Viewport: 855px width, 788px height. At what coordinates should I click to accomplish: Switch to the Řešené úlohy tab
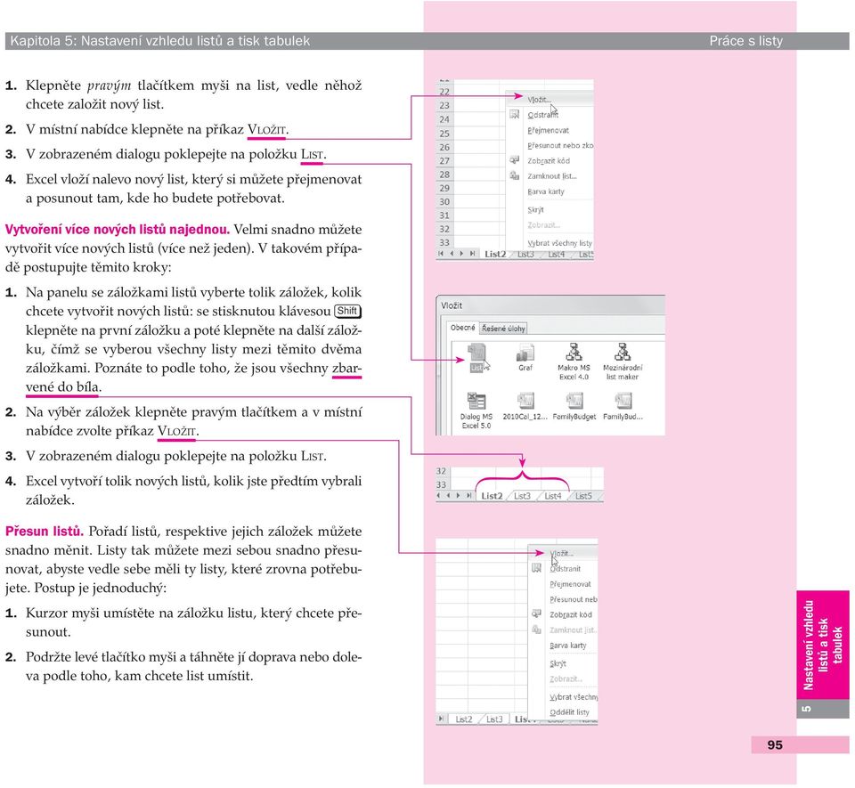pyautogui.click(x=503, y=329)
